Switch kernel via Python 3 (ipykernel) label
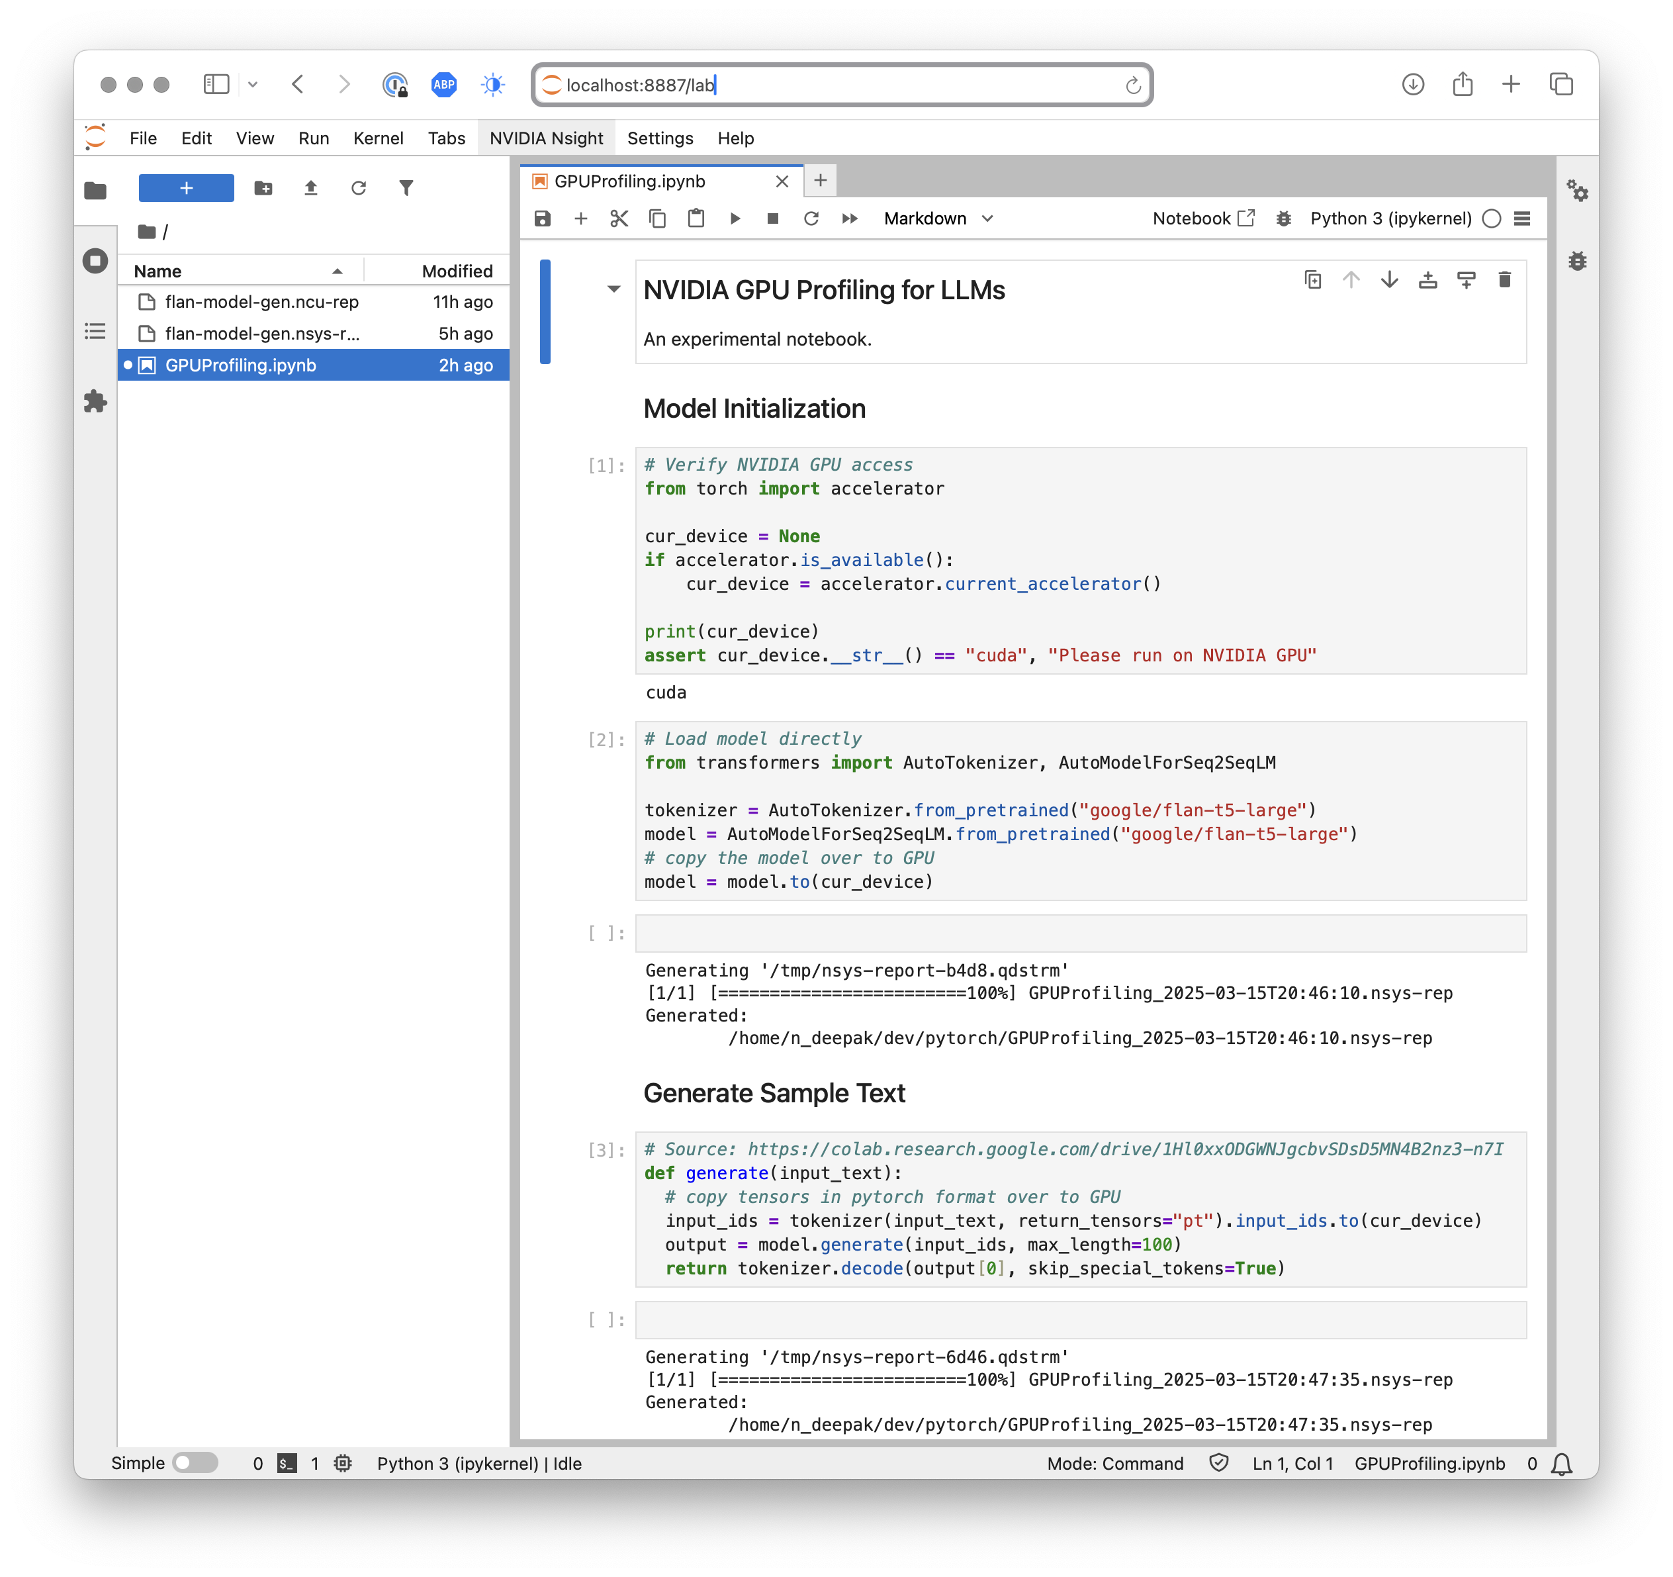1673x1577 pixels. click(x=1391, y=219)
